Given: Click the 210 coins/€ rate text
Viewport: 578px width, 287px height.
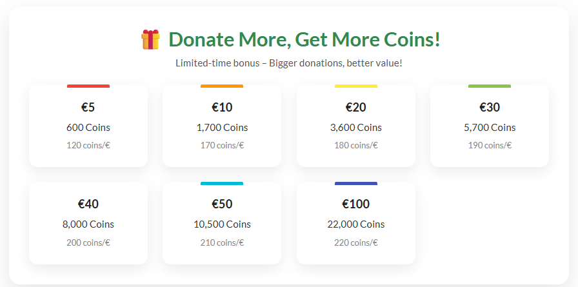Looking at the screenshot, I should (x=222, y=242).
